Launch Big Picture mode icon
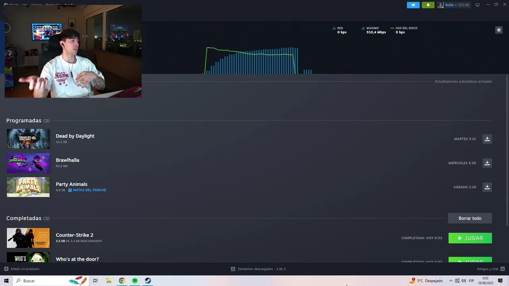This screenshot has height=286, width=509. point(478,5)
